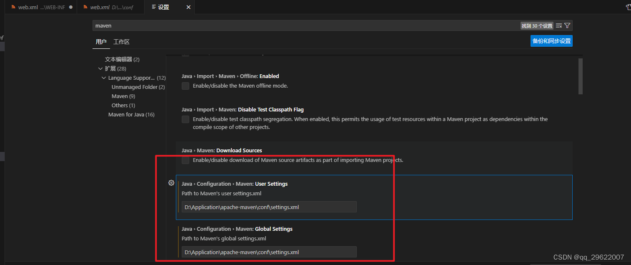Click the 设置 tab's list icon
Screen dimensions: 631x265
coord(154,7)
